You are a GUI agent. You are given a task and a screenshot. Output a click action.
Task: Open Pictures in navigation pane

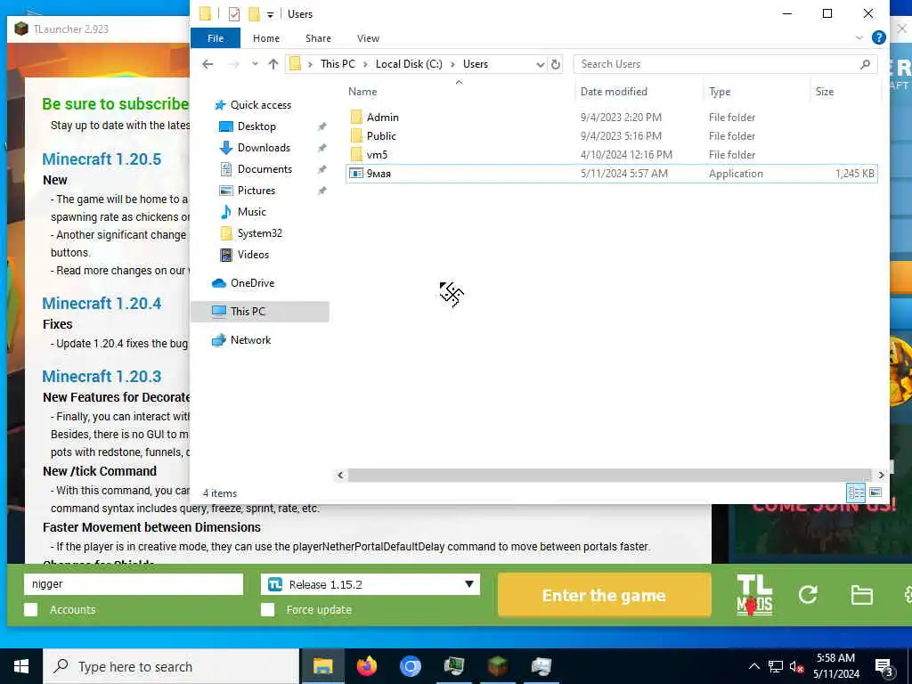pos(256,191)
